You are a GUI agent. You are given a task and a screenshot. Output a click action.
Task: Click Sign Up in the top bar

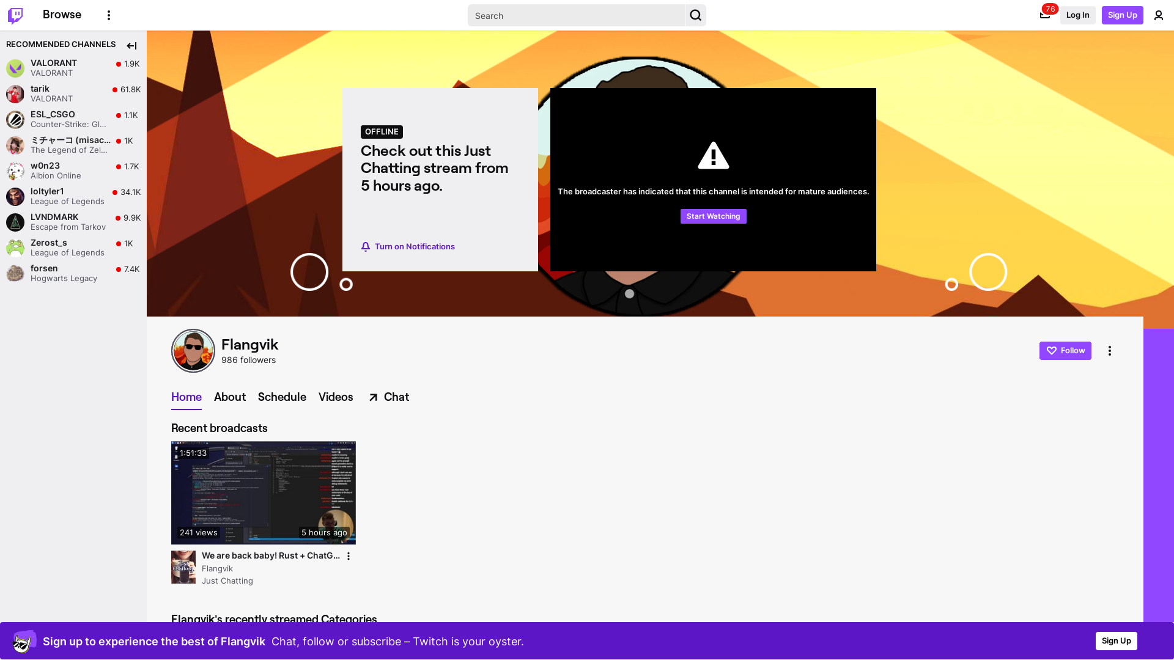[x=1122, y=15]
